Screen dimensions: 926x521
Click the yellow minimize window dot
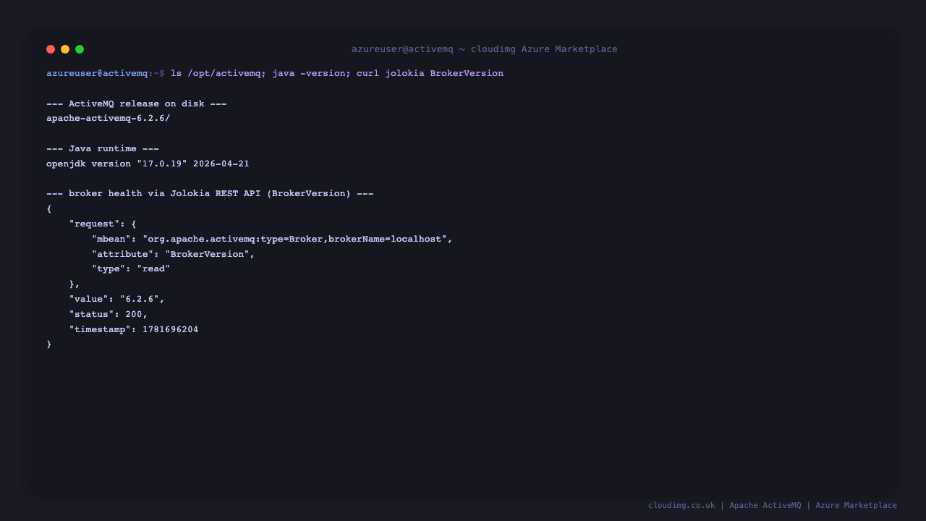click(65, 49)
